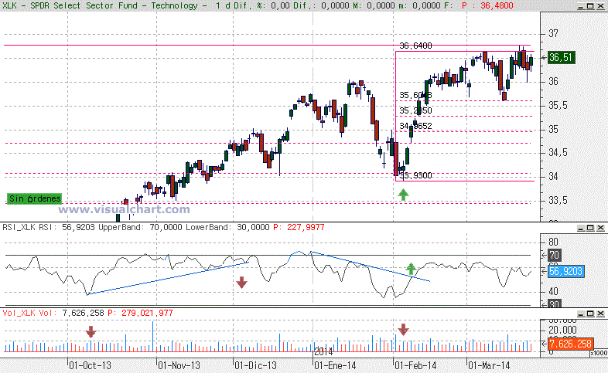Click the price axis value 33,5
The image size is (608, 373).
tap(558, 201)
